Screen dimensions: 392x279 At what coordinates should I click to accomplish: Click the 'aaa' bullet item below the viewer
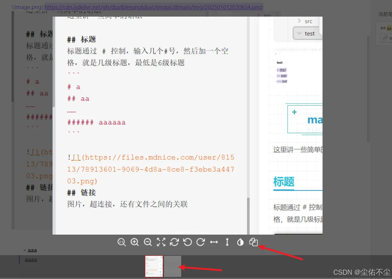pyautogui.click(x=32, y=250)
